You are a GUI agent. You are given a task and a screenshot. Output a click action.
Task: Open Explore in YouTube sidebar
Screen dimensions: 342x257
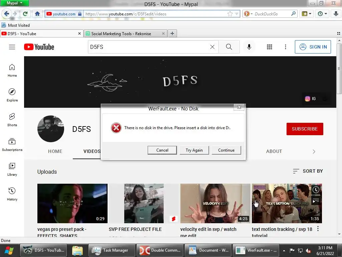click(12, 95)
